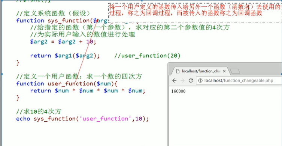Viewport: 282px width, 146px height.
Task: Click the comment "//定义一个用户函数：求一个数的四次方"
Action: tap(79, 77)
